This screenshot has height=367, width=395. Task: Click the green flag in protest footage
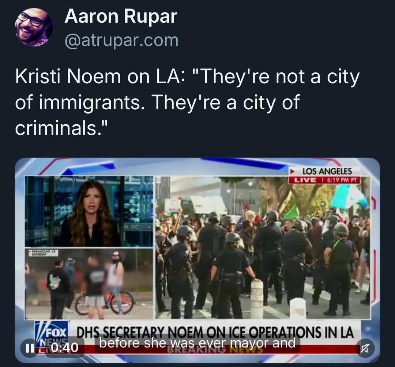(x=291, y=212)
